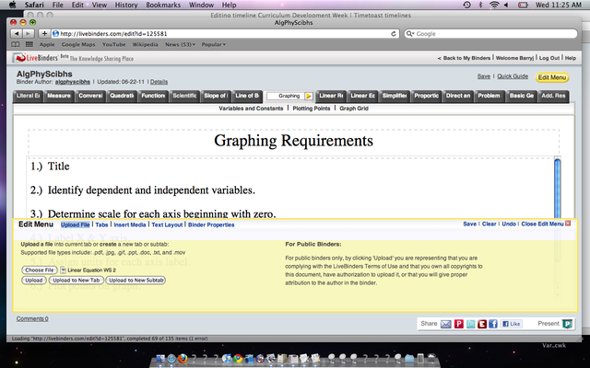
Task: Open the Simplifie binder tab
Action: 395,96
